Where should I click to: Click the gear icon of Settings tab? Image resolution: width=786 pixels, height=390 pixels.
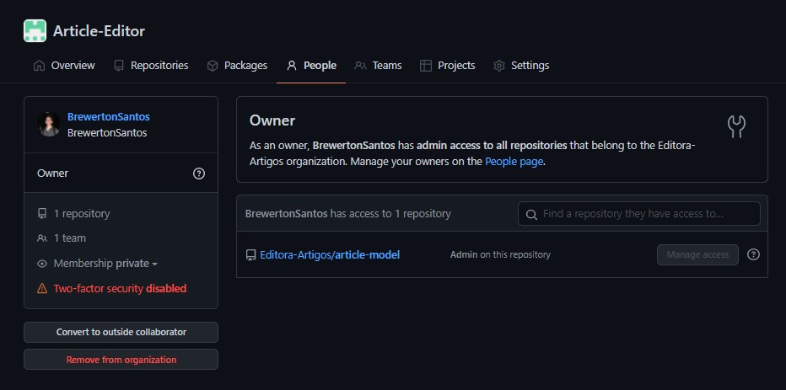[x=498, y=66]
